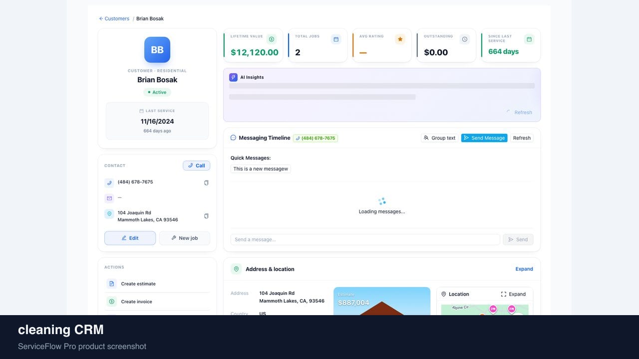Click the $12,120.00 lifetime value
Viewport: 639px width, 359px height.
255,52
